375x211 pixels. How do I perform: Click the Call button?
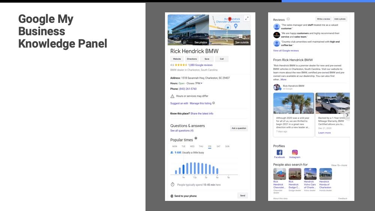222,59
